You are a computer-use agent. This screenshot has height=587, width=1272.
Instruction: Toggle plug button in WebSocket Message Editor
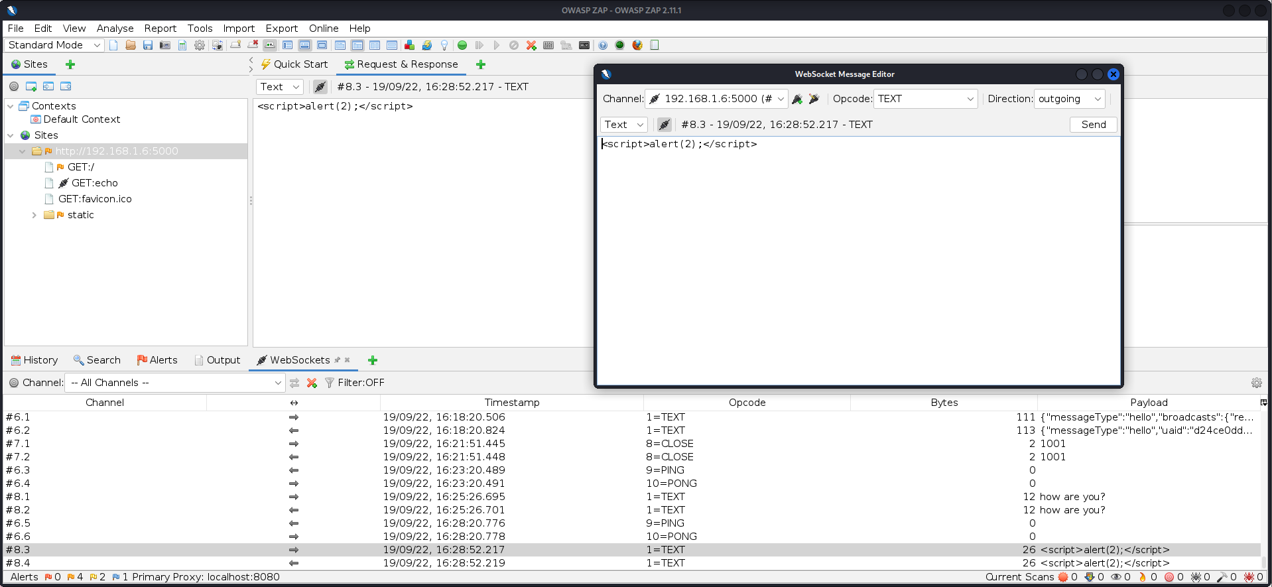point(664,125)
